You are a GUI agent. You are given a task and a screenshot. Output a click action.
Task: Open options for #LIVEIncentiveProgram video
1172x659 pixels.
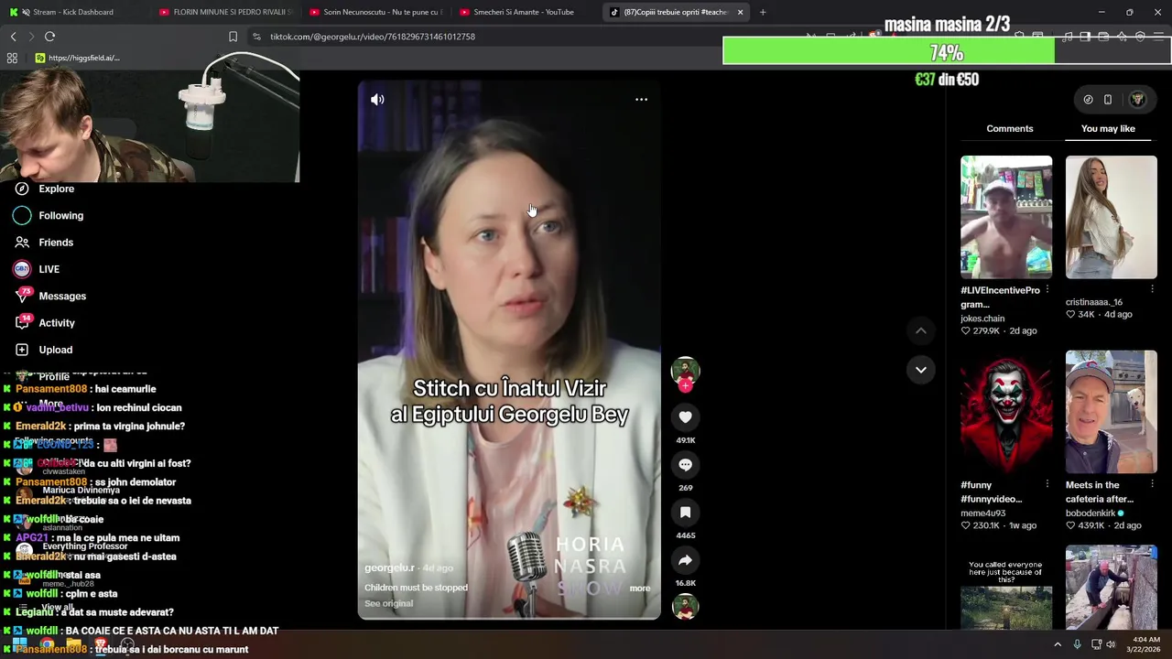tap(1047, 290)
